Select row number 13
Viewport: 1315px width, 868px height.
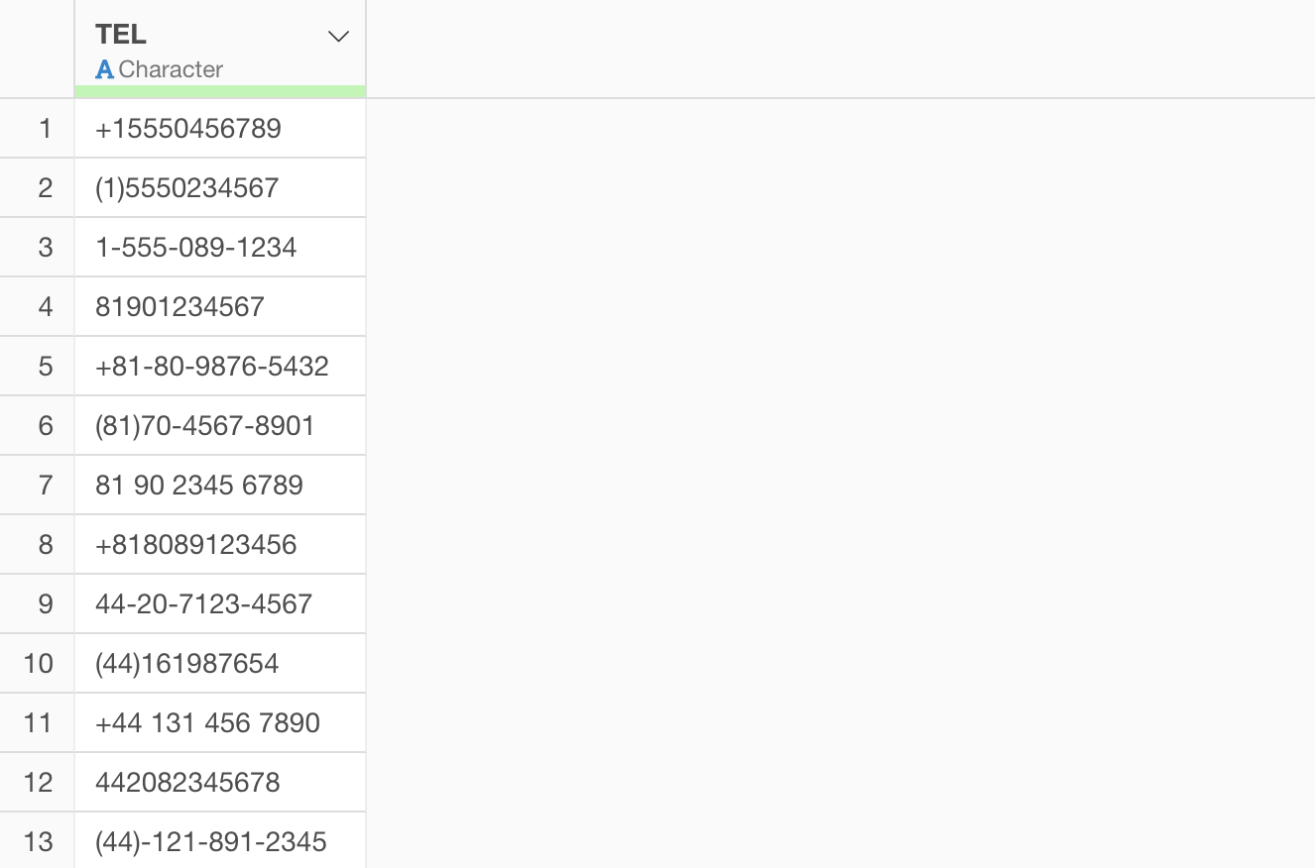click(x=38, y=842)
